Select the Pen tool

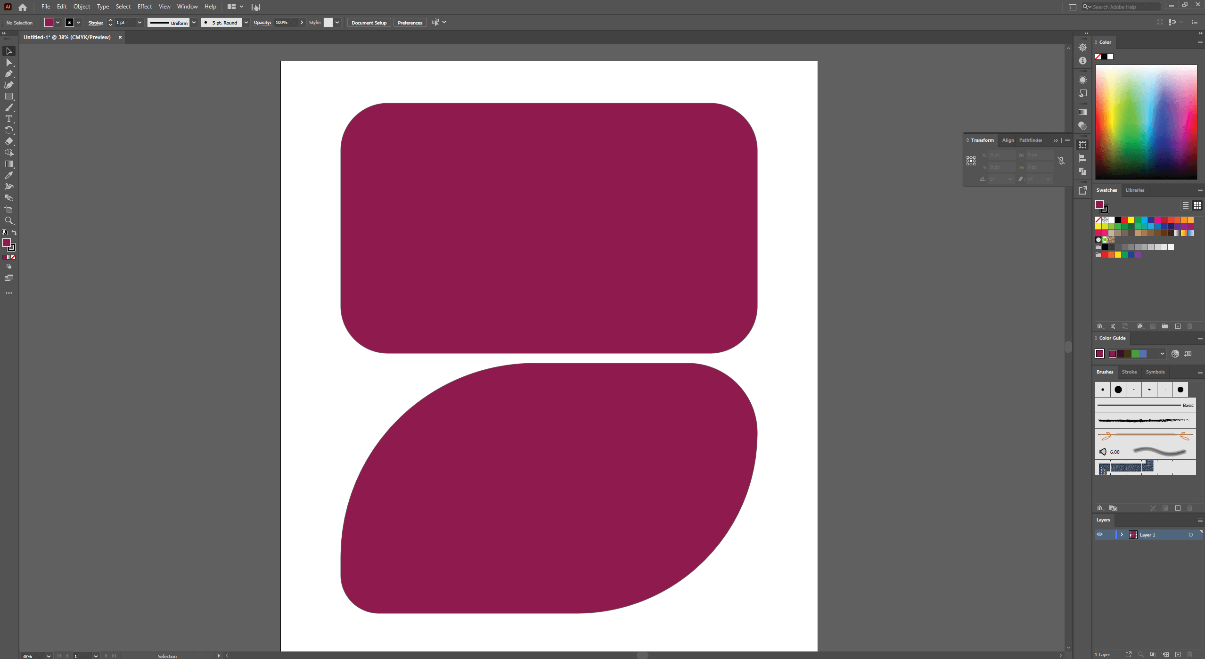pyautogui.click(x=8, y=74)
